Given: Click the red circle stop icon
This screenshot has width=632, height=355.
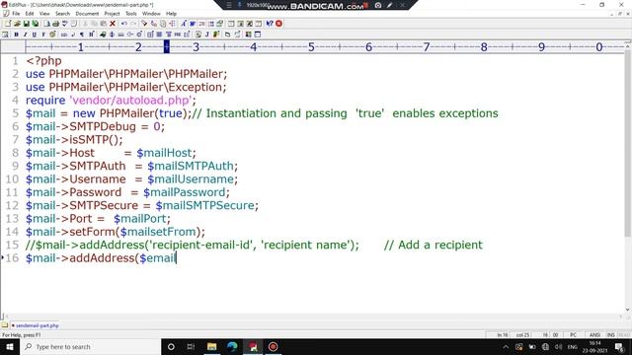Looking at the screenshot, I should 278,24.
